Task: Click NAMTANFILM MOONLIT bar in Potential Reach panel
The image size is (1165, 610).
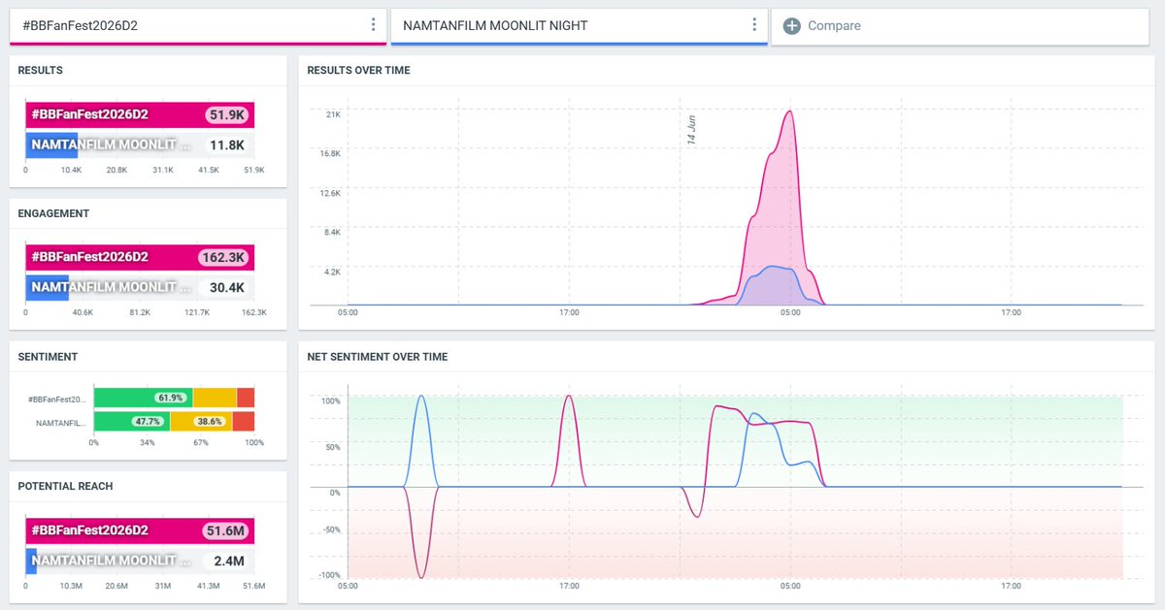Action: pos(31,561)
